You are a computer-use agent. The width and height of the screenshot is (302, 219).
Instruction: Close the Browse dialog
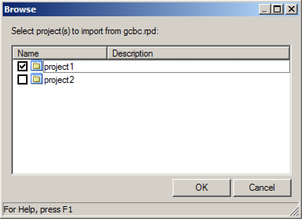coord(291,9)
